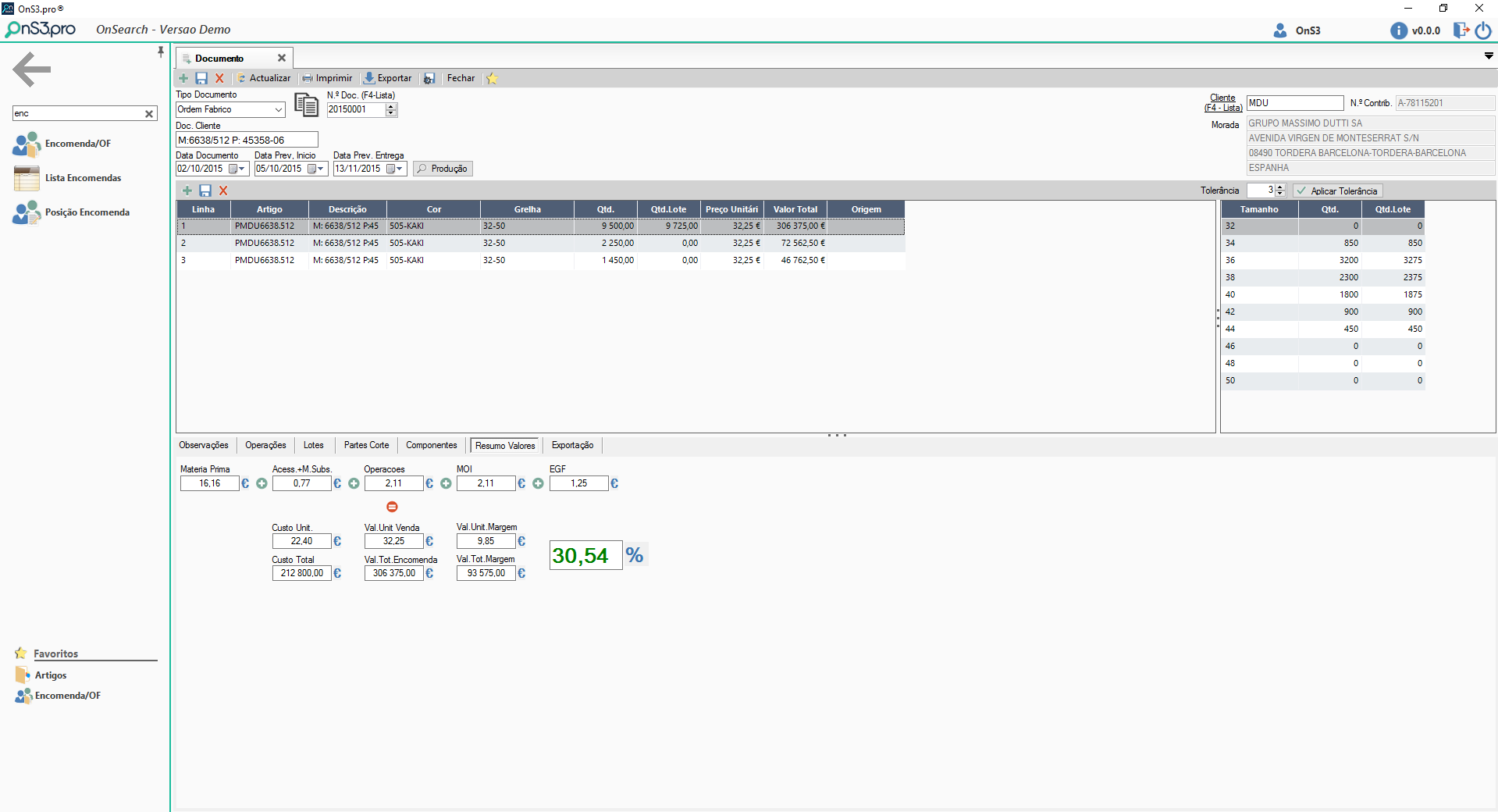The width and height of the screenshot is (1498, 812).
Task: Delete the selected line with the grid red X icon
Action: (223, 191)
